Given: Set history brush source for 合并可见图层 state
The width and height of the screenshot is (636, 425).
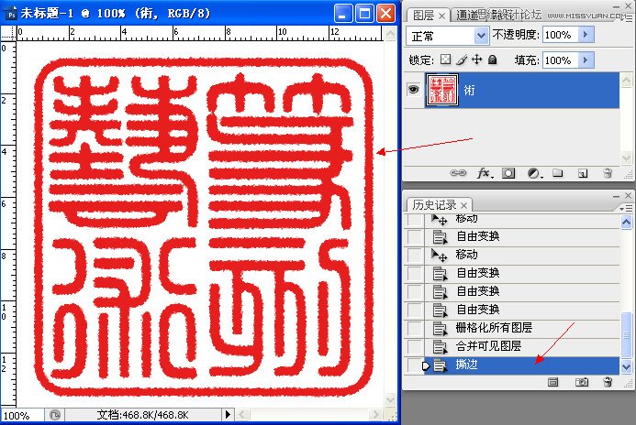Looking at the screenshot, I should 415,346.
